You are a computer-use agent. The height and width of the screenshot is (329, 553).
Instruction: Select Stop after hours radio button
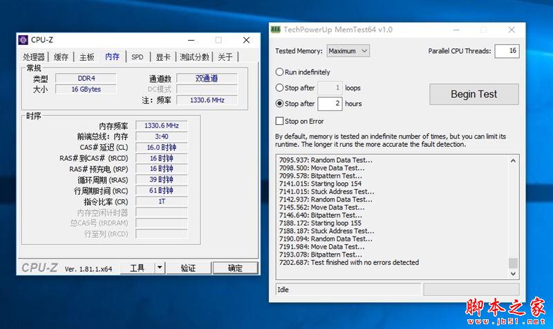(x=279, y=103)
